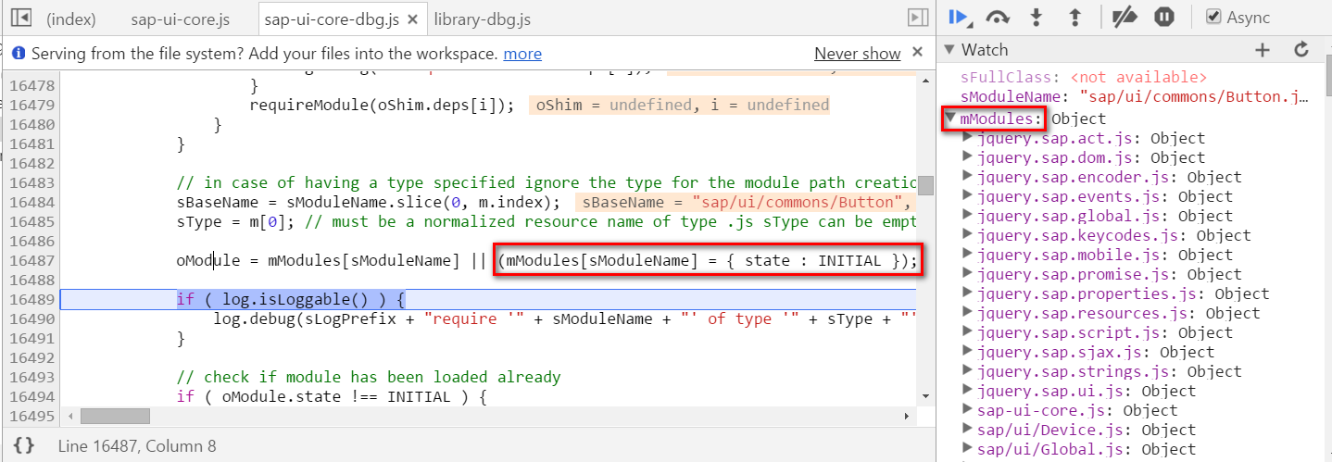1332x462 pixels.
Task: Expand jquery.sap.sjax.js object
Action: coord(968,352)
